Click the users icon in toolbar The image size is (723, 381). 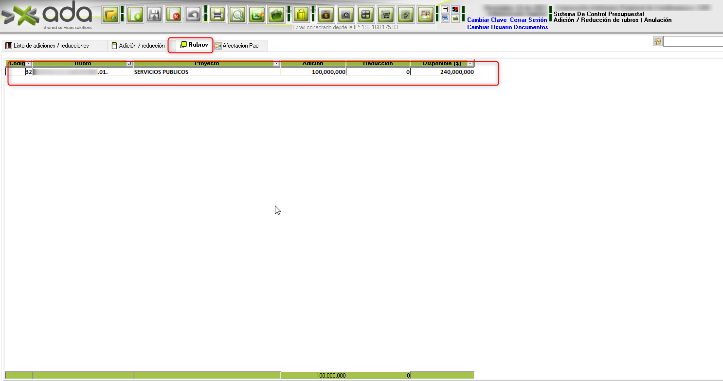(426, 15)
